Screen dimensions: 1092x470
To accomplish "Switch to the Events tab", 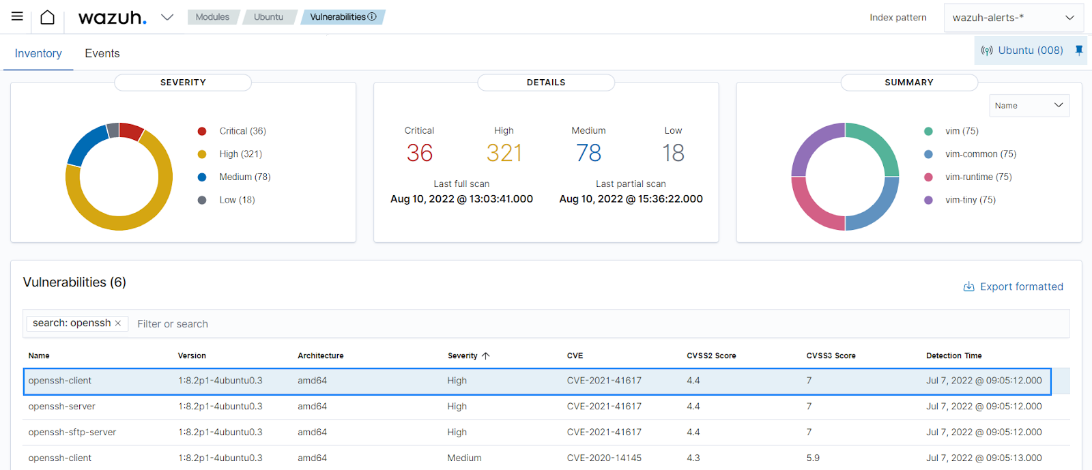I will click(102, 53).
